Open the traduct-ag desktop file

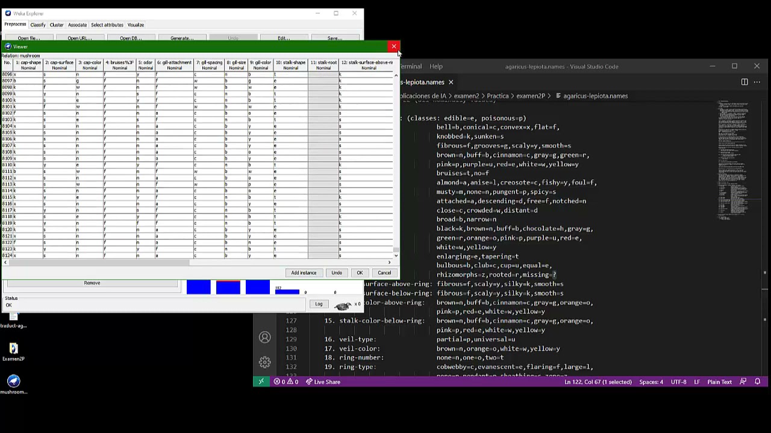pos(13,320)
